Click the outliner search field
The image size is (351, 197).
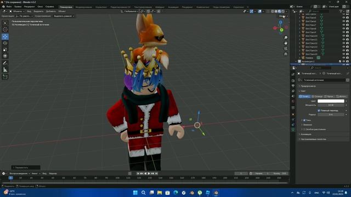[x=319, y=11]
